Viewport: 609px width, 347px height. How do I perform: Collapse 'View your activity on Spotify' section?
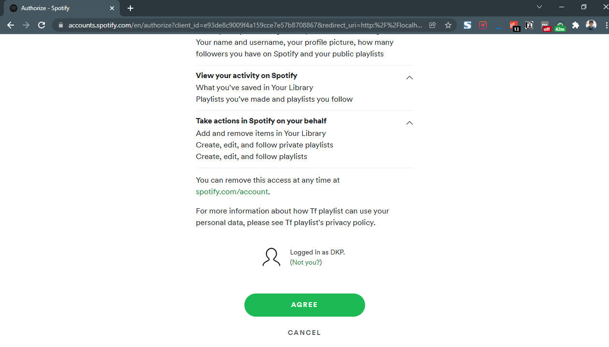[x=409, y=78]
